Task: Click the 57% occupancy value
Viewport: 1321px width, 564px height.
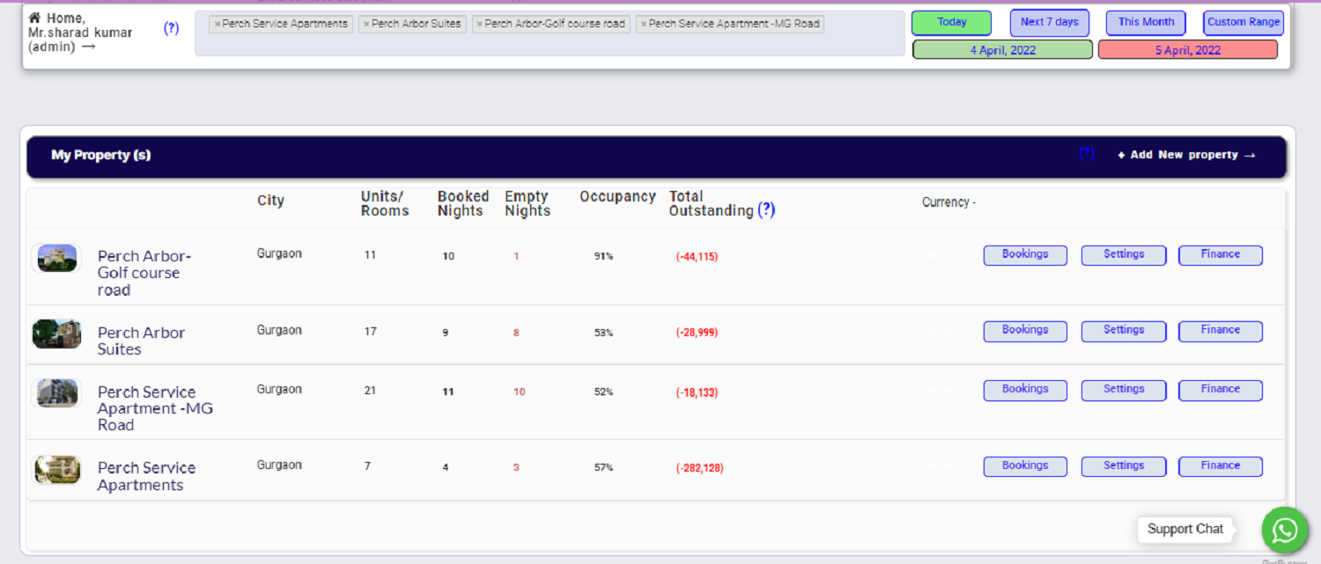Action: [x=603, y=467]
